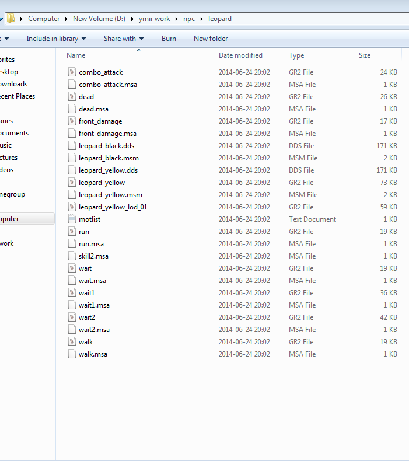Image resolution: width=409 pixels, height=461 pixels.
Task: Select Videos in navigation pane
Action: click(6, 170)
